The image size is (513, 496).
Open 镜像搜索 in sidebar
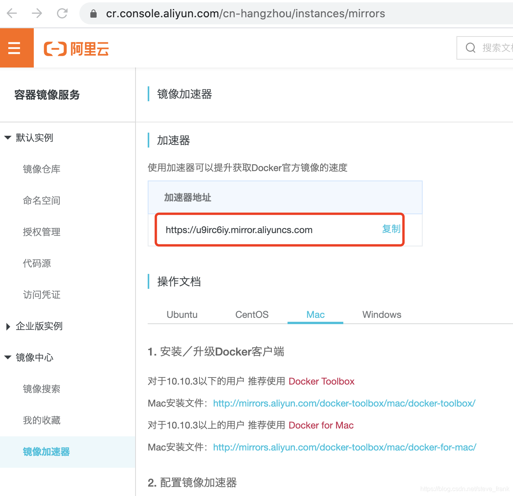[x=42, y=389]
